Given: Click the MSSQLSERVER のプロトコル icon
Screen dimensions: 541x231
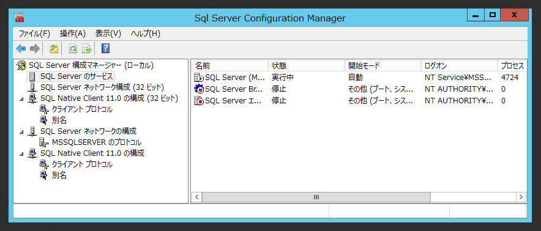Looking at the screenshot, I should (x=44, y=142).
